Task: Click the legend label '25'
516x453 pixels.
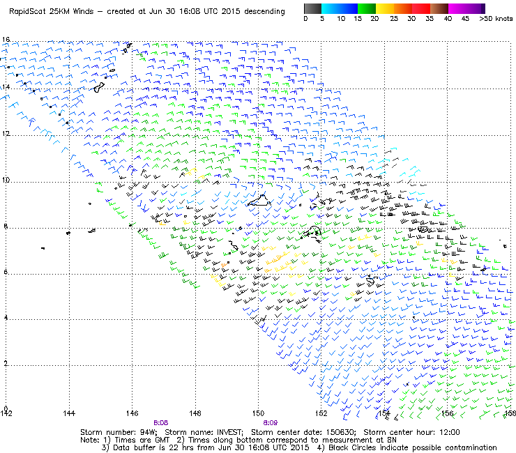Action: click(x=394, y=19)
